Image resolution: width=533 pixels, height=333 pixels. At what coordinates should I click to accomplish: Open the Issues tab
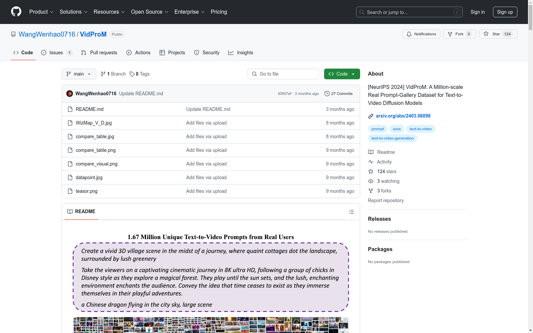point(56,53)
